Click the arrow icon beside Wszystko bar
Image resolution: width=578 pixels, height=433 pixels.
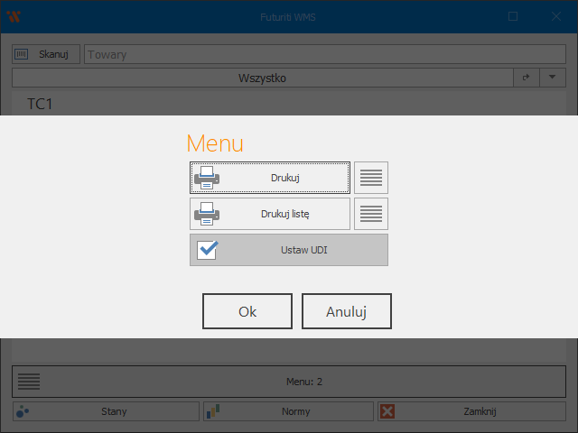(x=526, y=78)
